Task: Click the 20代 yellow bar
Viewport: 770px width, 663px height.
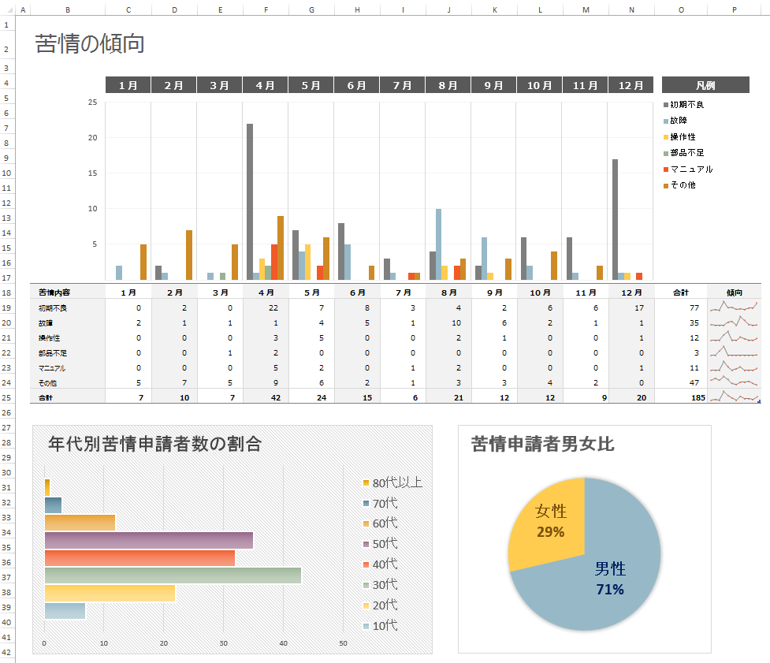Action: coord(110,594)
